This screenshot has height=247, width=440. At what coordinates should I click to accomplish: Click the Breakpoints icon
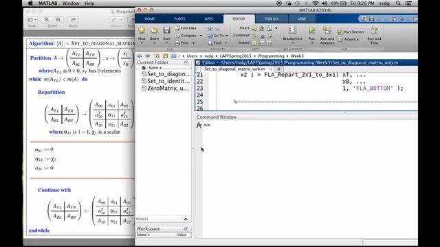tap(292, 30)
